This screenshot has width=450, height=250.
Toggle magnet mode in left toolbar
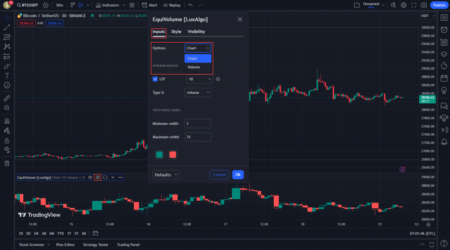[7, 121]
